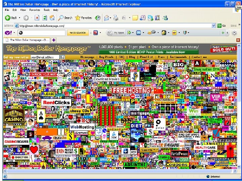Click the Pixel List nav link
Image resolution: width=242 pixels, height=181 pixels.
tap(146, 57)
